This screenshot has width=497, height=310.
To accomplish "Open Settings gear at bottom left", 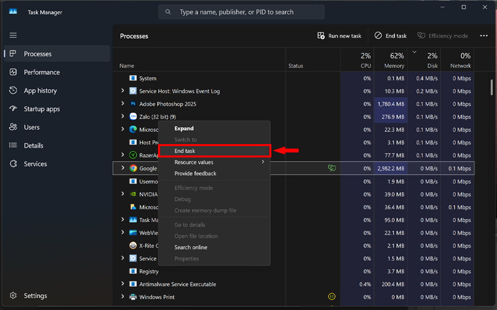I will click(13, 296).
